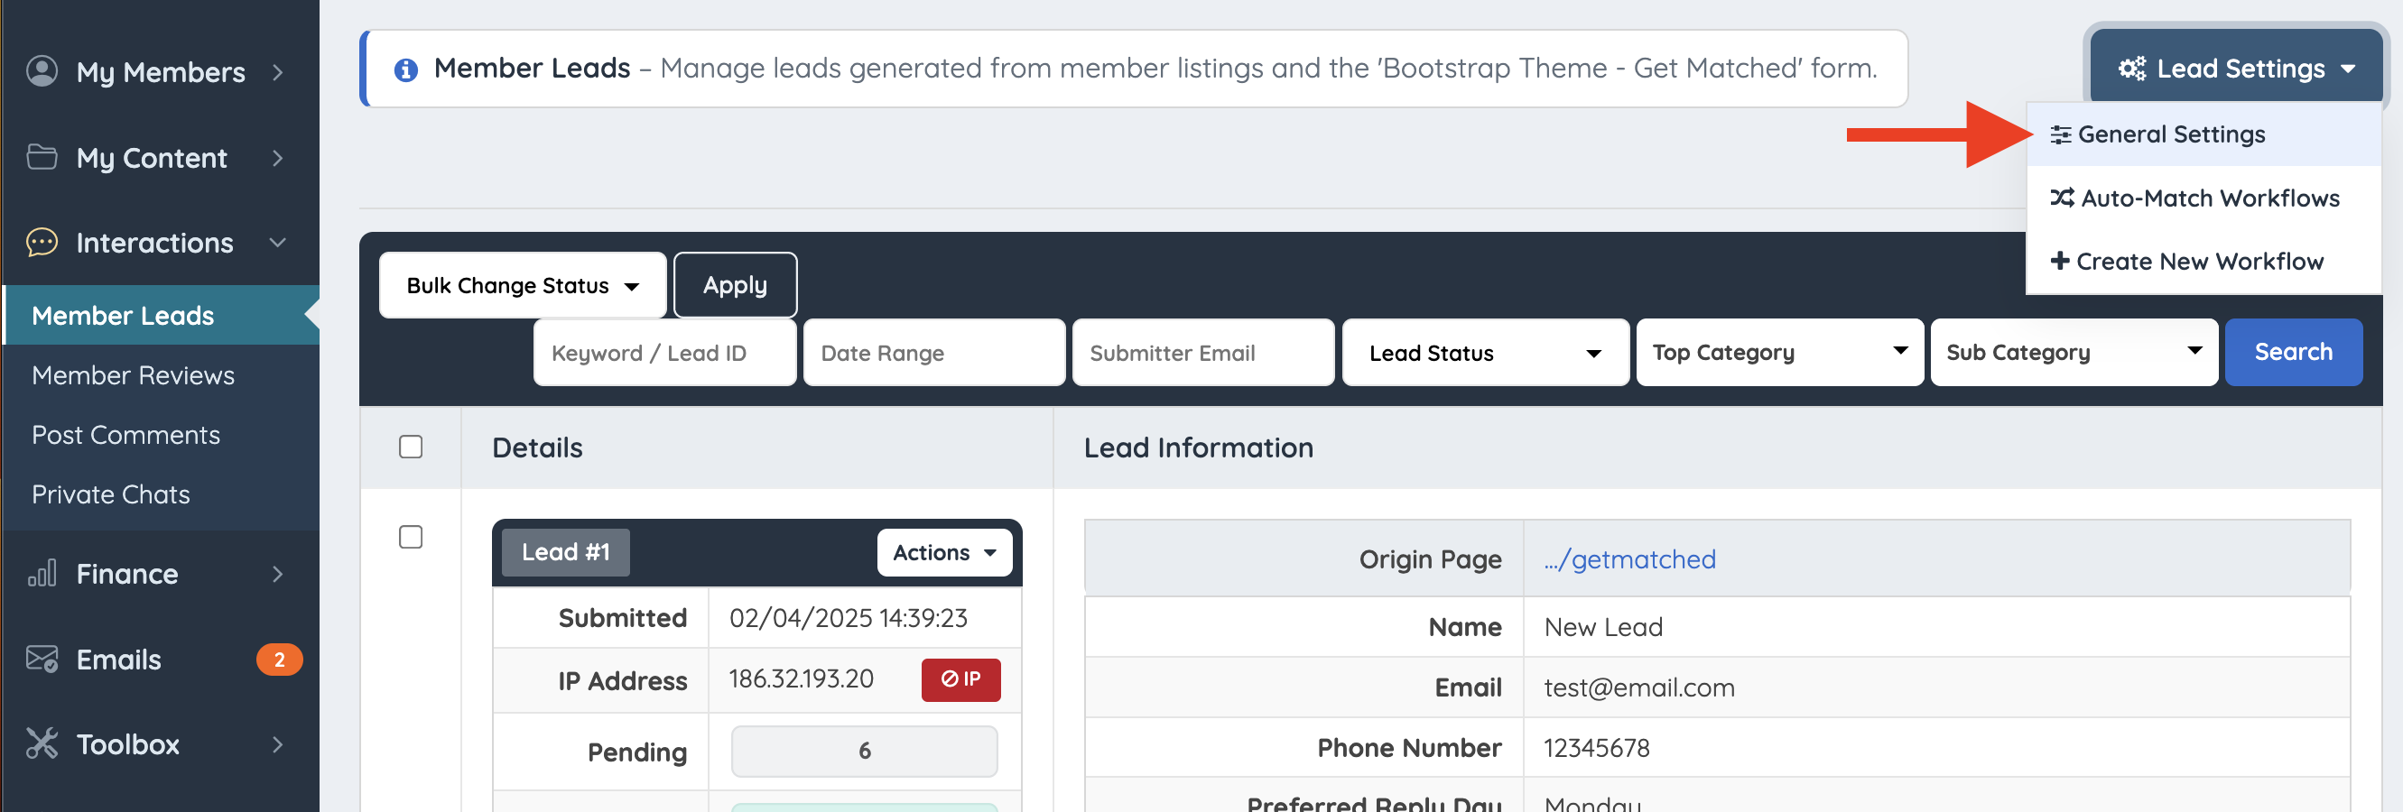Open the ../getmatched origin page link
The height and width of the screenshot is (812, 2403).
1628,559
